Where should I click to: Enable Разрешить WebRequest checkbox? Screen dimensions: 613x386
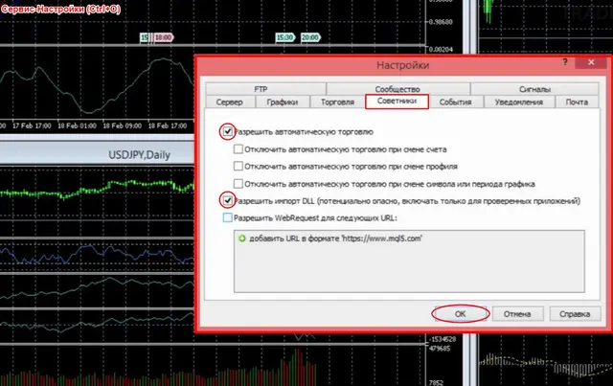(228, 217)
